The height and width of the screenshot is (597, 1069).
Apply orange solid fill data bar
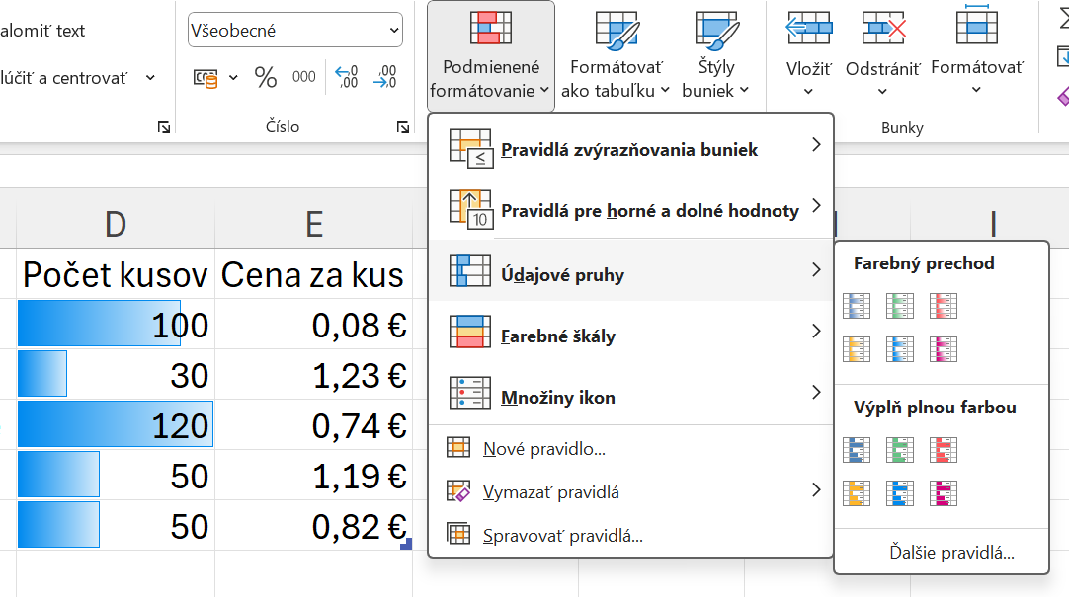(x=857, y=493)
